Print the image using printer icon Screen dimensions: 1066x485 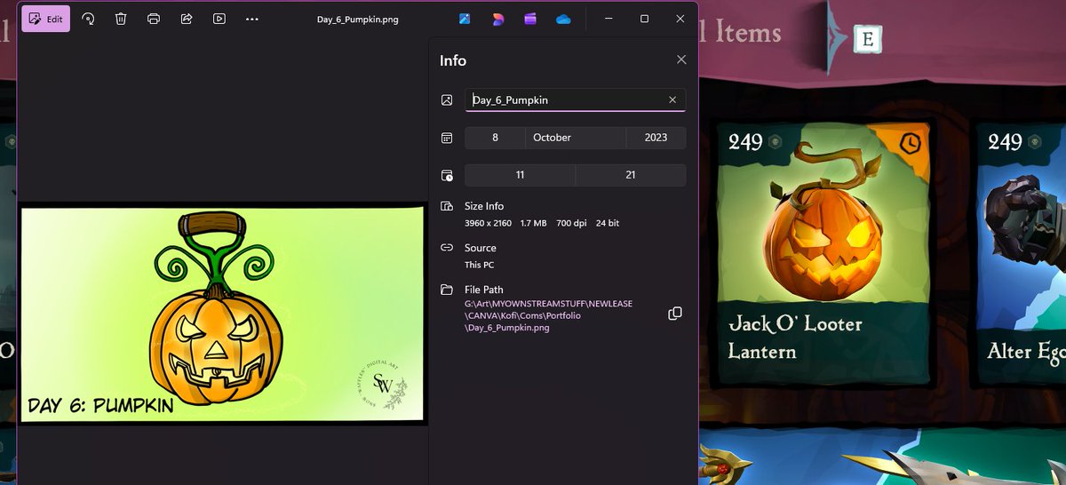[x=154, y=19]
